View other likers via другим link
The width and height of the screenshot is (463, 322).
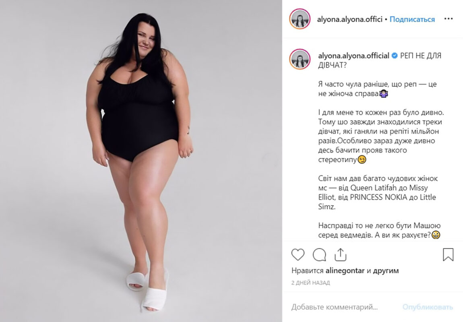click(x=386, y=270)
